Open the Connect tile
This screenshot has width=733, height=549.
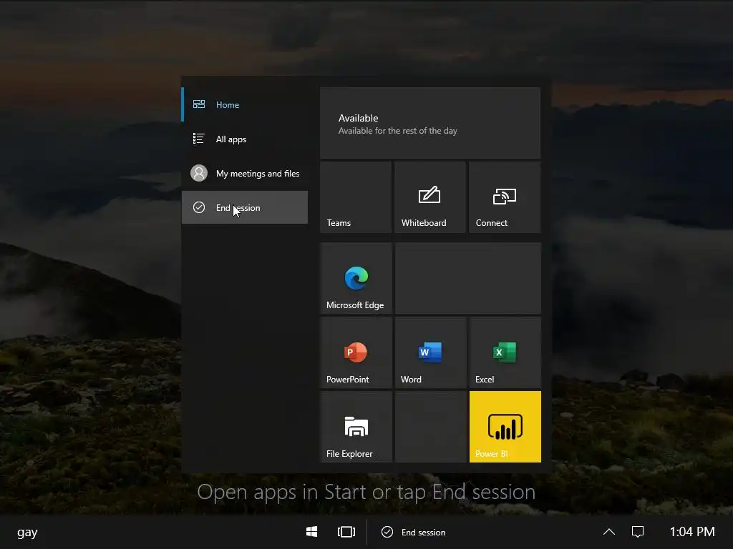pos(505,197)
